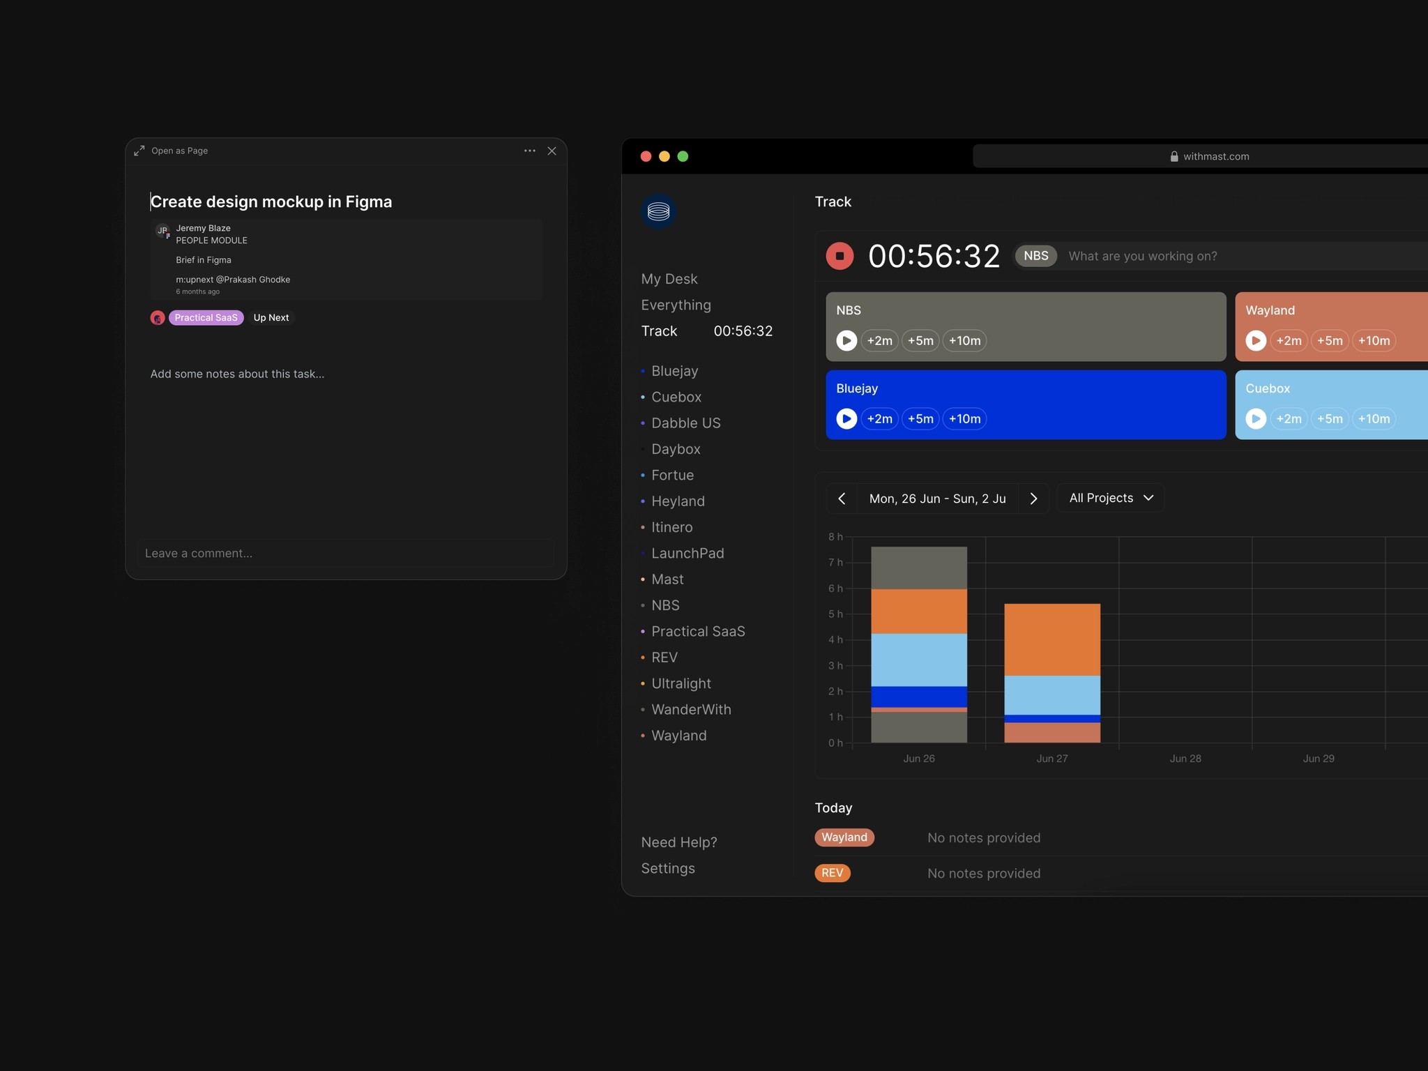
Task: Add +5m to Cuebox card
Action: (x=1330, y=418)
